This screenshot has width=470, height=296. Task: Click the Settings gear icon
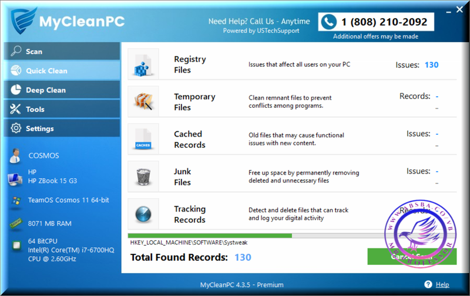click(x=16, y=128)
